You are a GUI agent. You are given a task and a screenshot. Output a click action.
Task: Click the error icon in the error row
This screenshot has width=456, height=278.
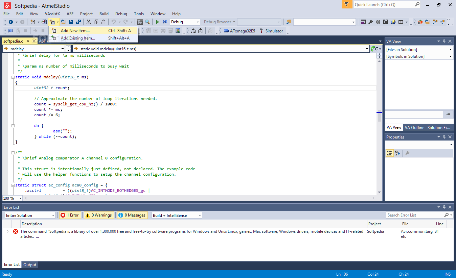coord(16,231)
